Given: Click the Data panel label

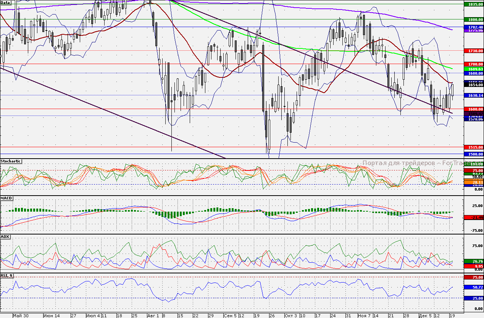Looking at the screenshot, I should [6, 2].
